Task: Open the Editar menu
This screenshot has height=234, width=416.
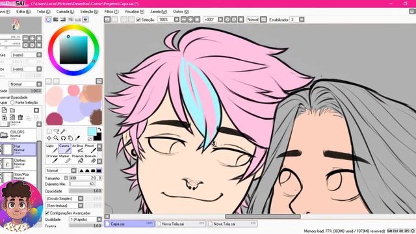Action: [23, 12]
